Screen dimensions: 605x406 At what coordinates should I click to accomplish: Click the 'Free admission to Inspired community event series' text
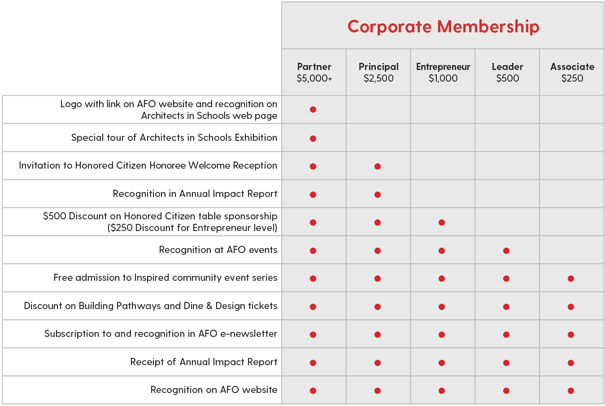coord(165,278)
